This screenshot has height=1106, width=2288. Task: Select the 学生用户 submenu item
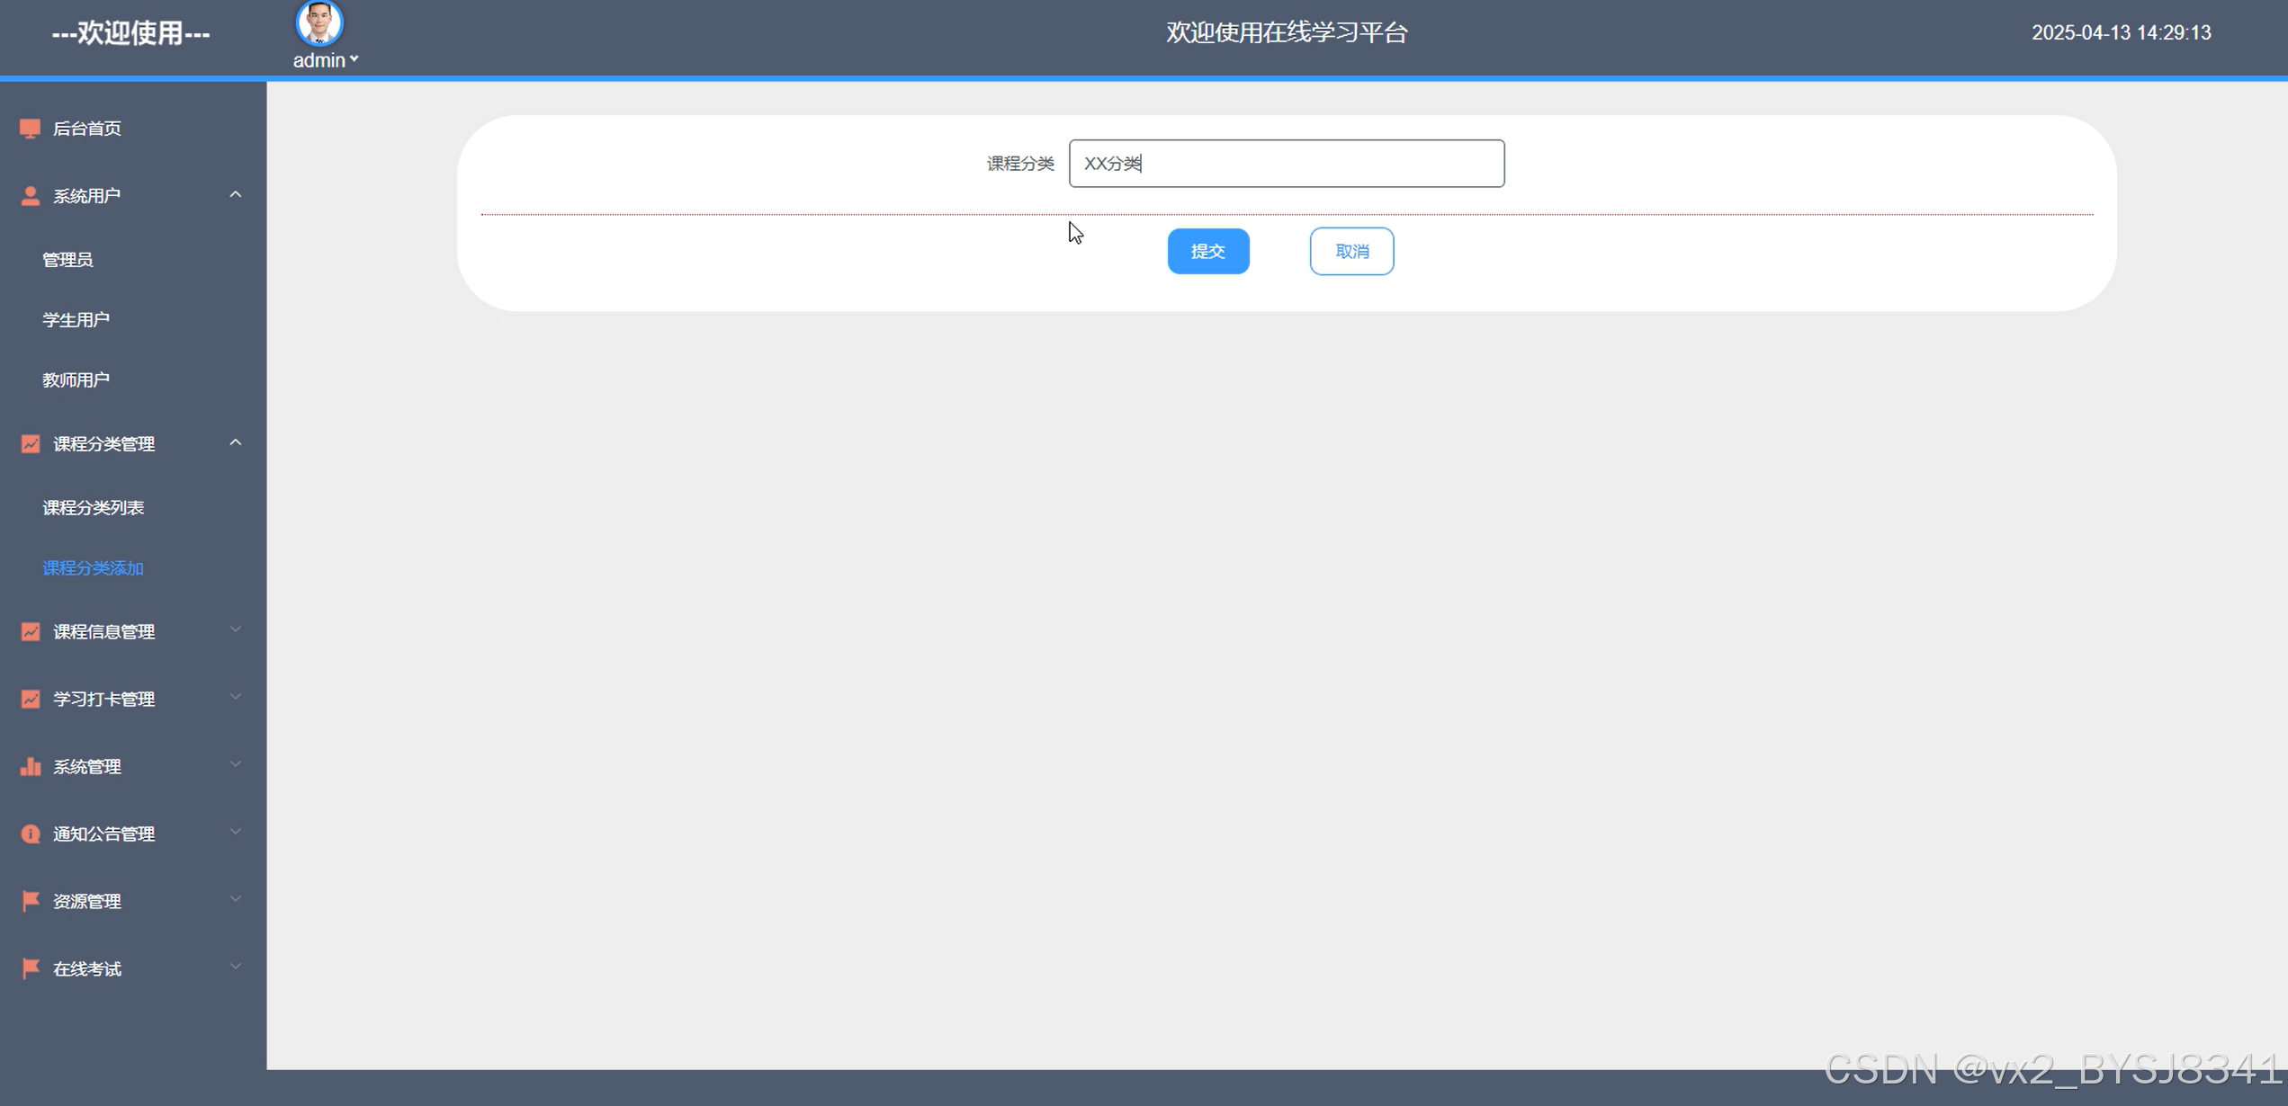point(76,320)
